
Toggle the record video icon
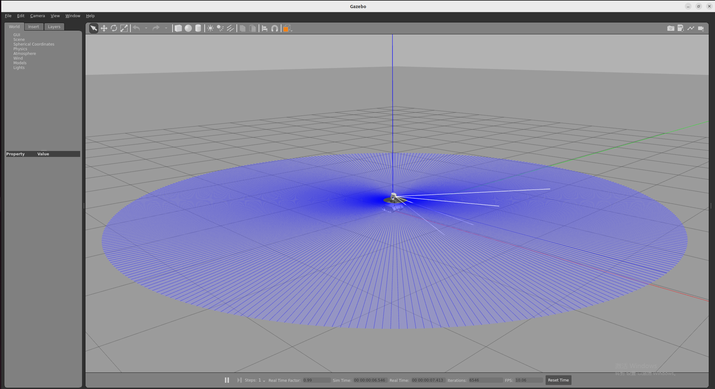click(x=700, y=28)
